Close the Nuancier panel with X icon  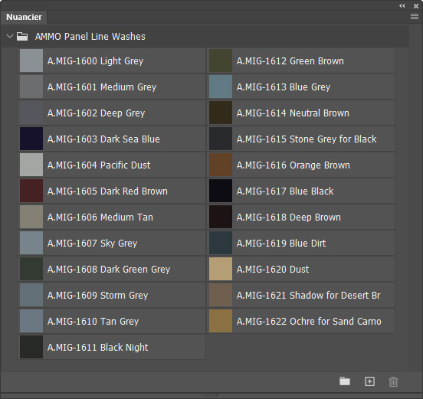pyautogui.click(x=416, y=5)
